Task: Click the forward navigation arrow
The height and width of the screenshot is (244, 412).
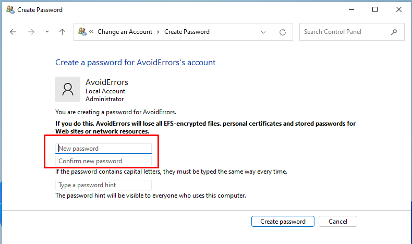Action: (31, 32)
